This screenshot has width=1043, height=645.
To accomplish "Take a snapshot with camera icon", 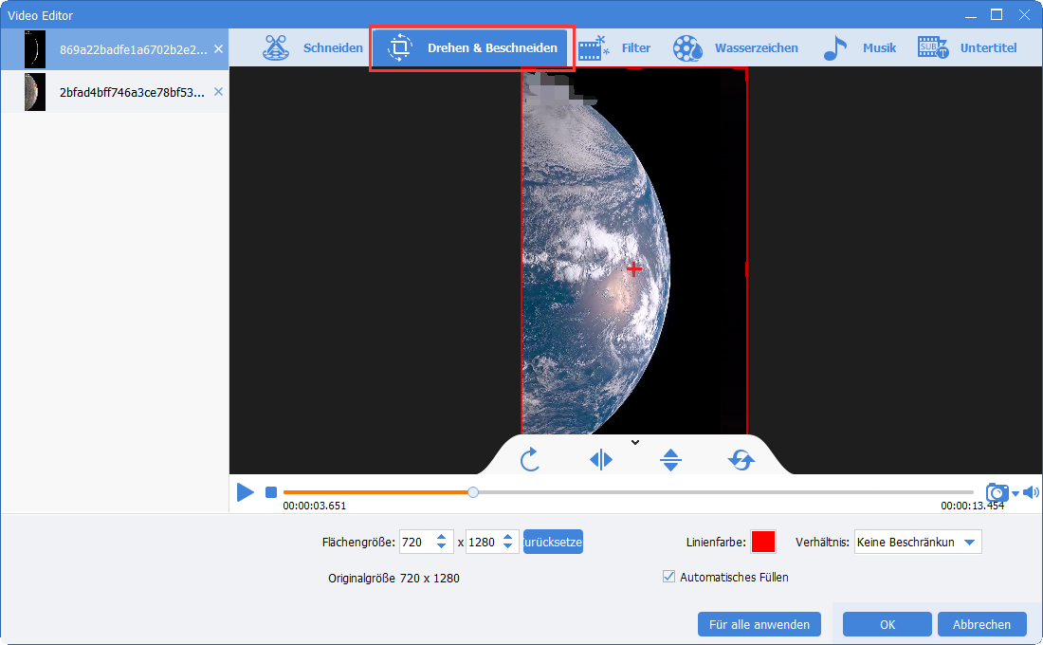I will [997, 492].
